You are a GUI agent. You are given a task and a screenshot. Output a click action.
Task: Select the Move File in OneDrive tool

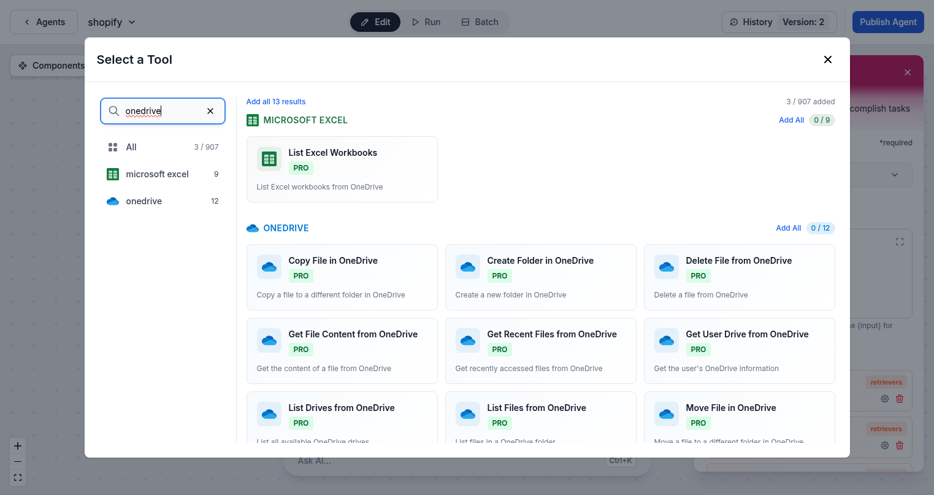[x=738, y=420]
